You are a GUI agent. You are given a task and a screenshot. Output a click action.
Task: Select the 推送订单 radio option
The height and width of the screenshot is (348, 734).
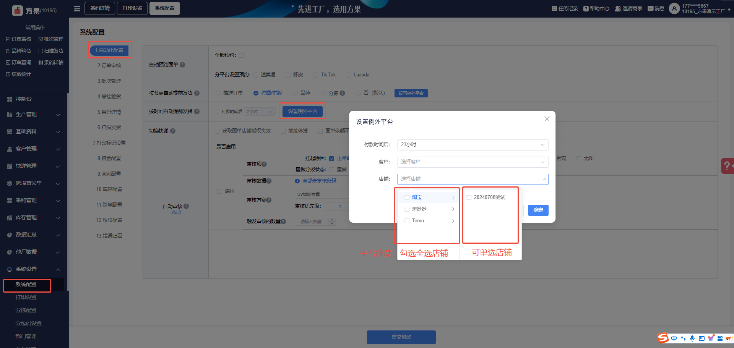click(x=218, y=93)
